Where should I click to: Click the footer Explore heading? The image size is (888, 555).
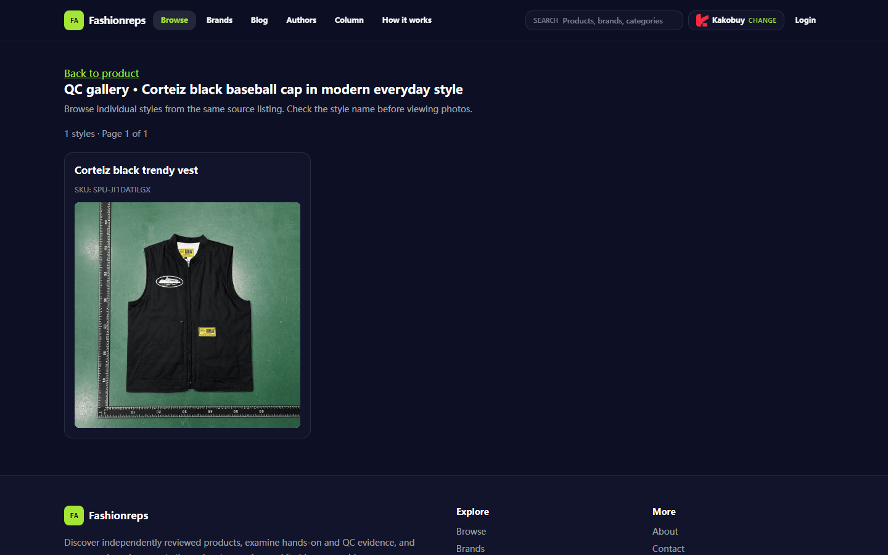(472, 512)
